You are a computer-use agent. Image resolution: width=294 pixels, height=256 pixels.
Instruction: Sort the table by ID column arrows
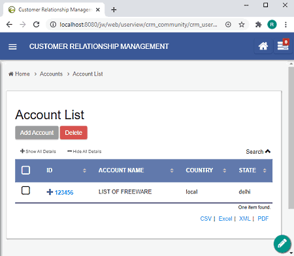[84, 171]
